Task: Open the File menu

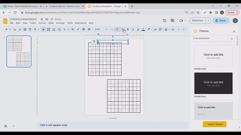Action: [12, 23]
